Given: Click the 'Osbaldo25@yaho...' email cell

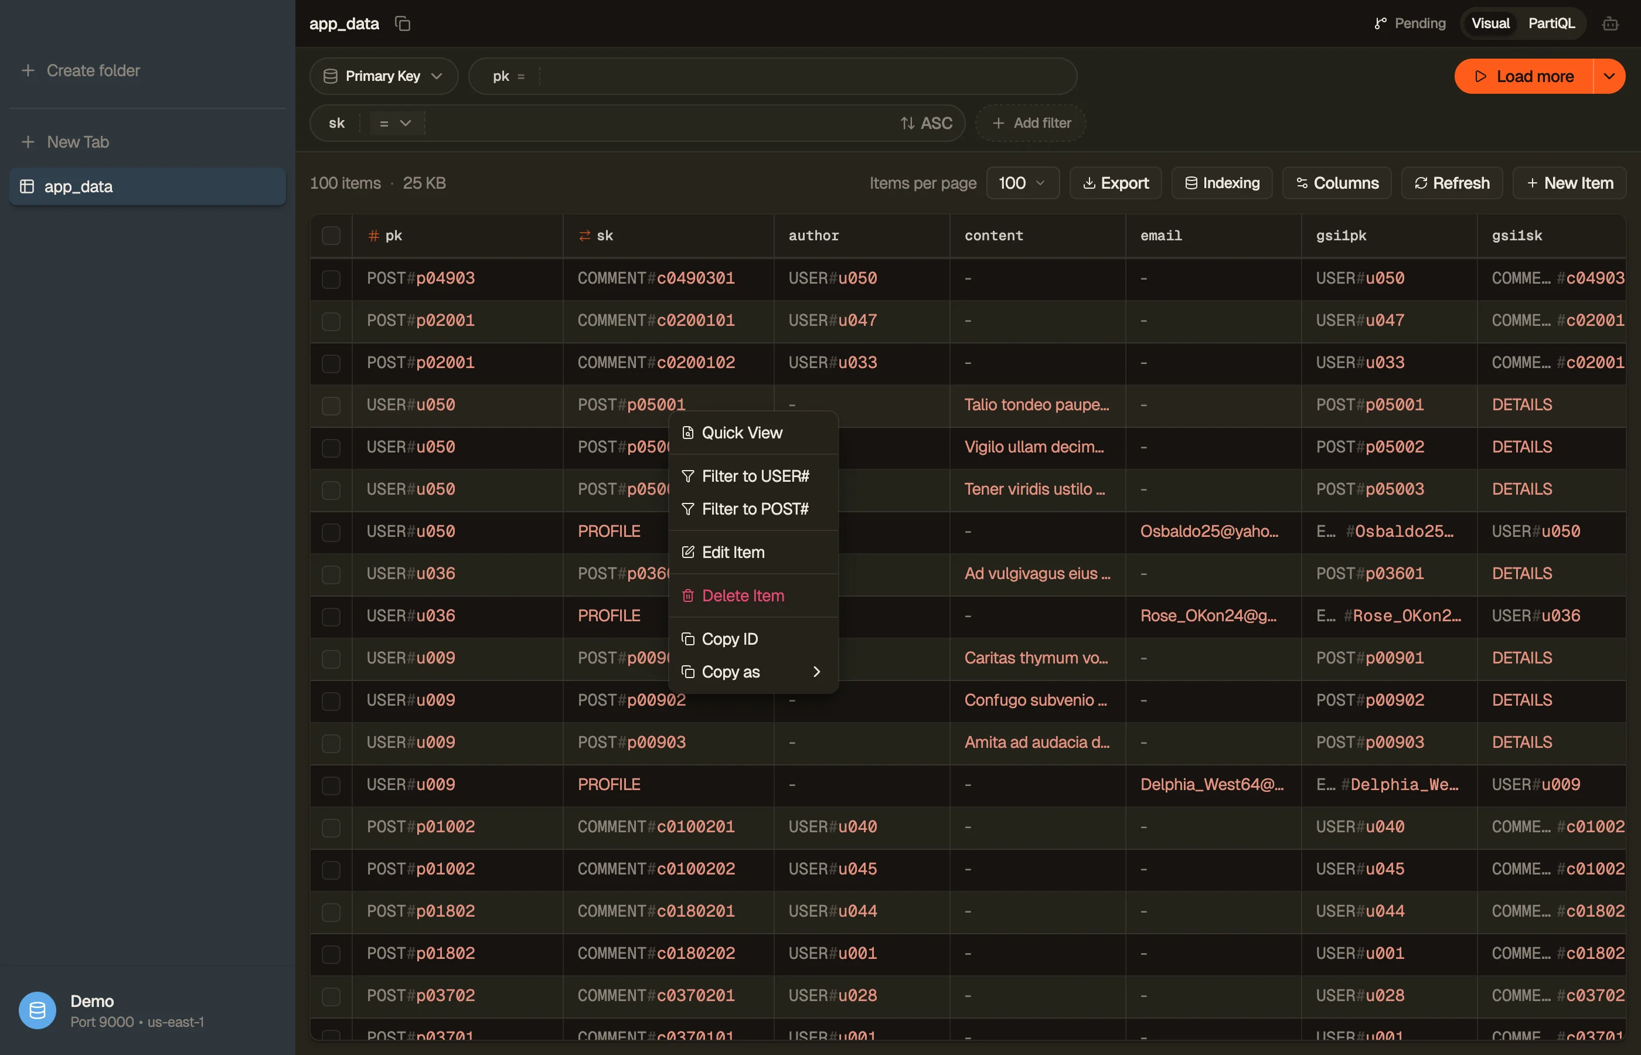Looking at the screenshot, I should 1213,532.
